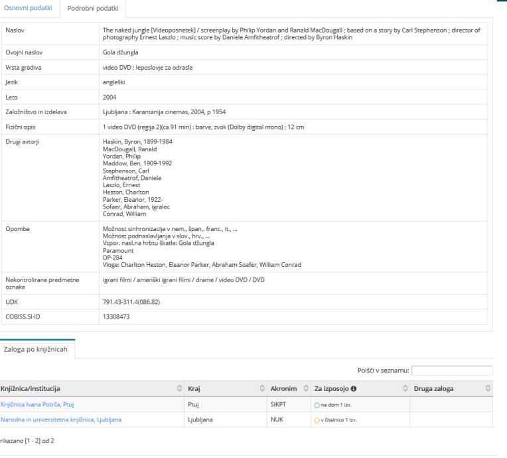Viewport: 507px width, 458px height.
Task: Click the 'v čitalnico 1 izv.' status text
Action: coord(338,420)
